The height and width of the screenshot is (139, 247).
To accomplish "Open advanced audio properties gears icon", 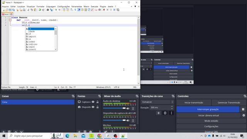I will 106,131.
